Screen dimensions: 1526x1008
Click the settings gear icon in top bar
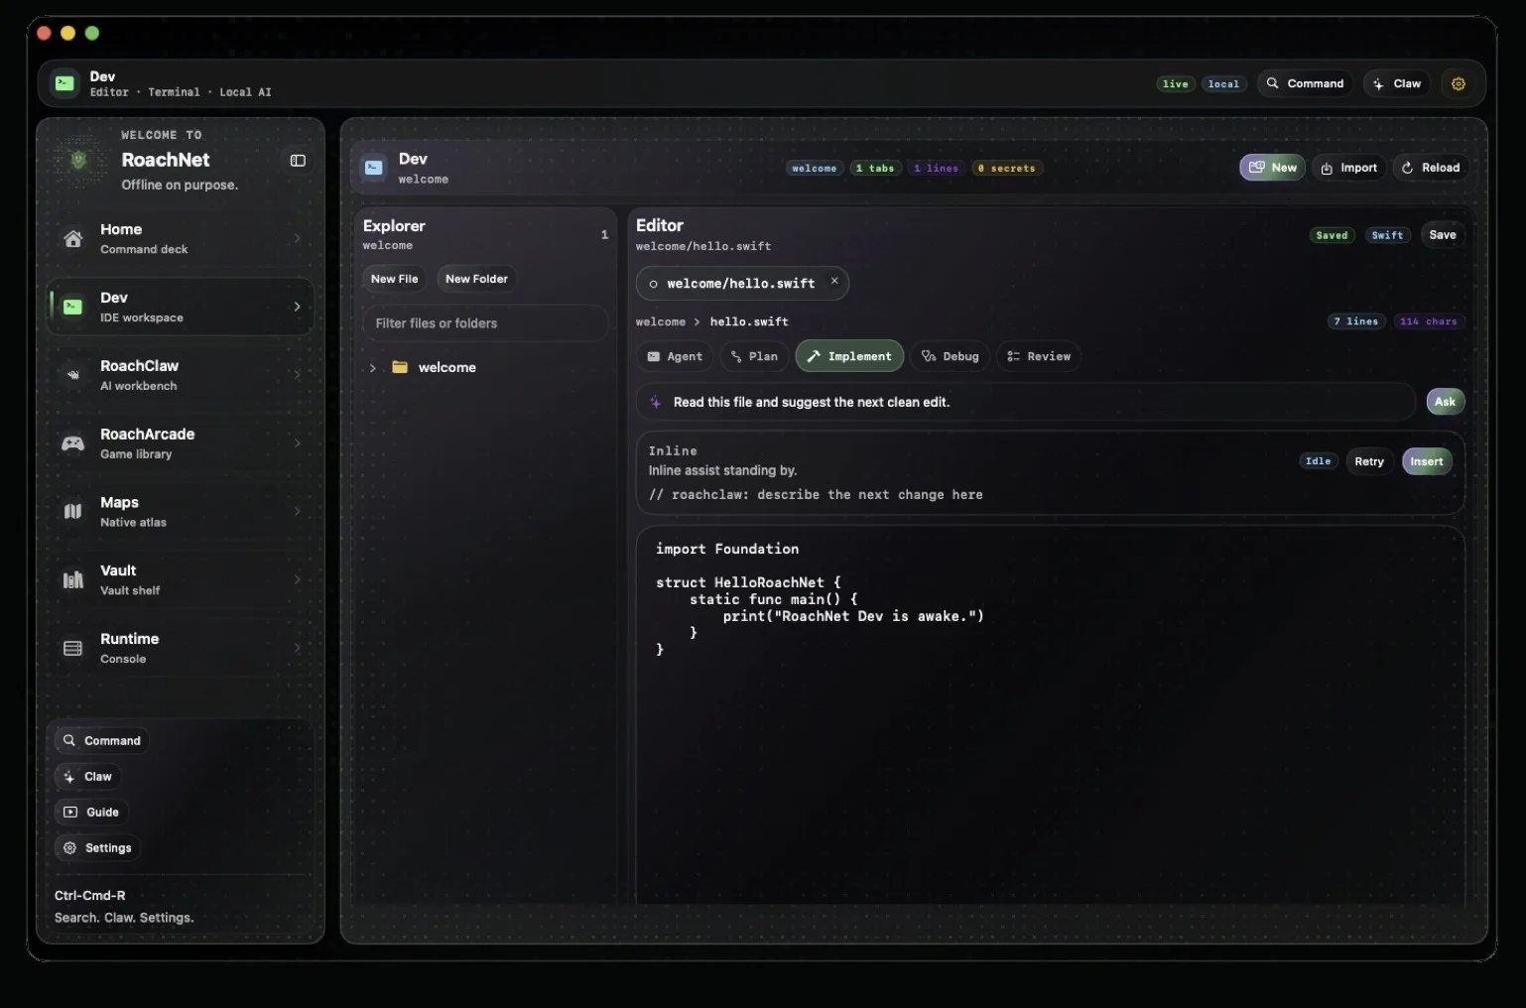coord(1458,84)
